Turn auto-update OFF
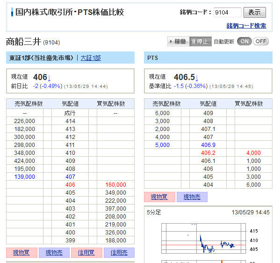Viewport: 280px width, 263px height. [x=261, y=42]
